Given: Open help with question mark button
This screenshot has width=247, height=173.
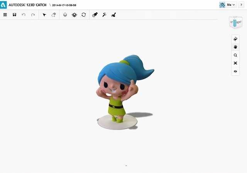Looking at the screenshot, I should coord(241,5).
